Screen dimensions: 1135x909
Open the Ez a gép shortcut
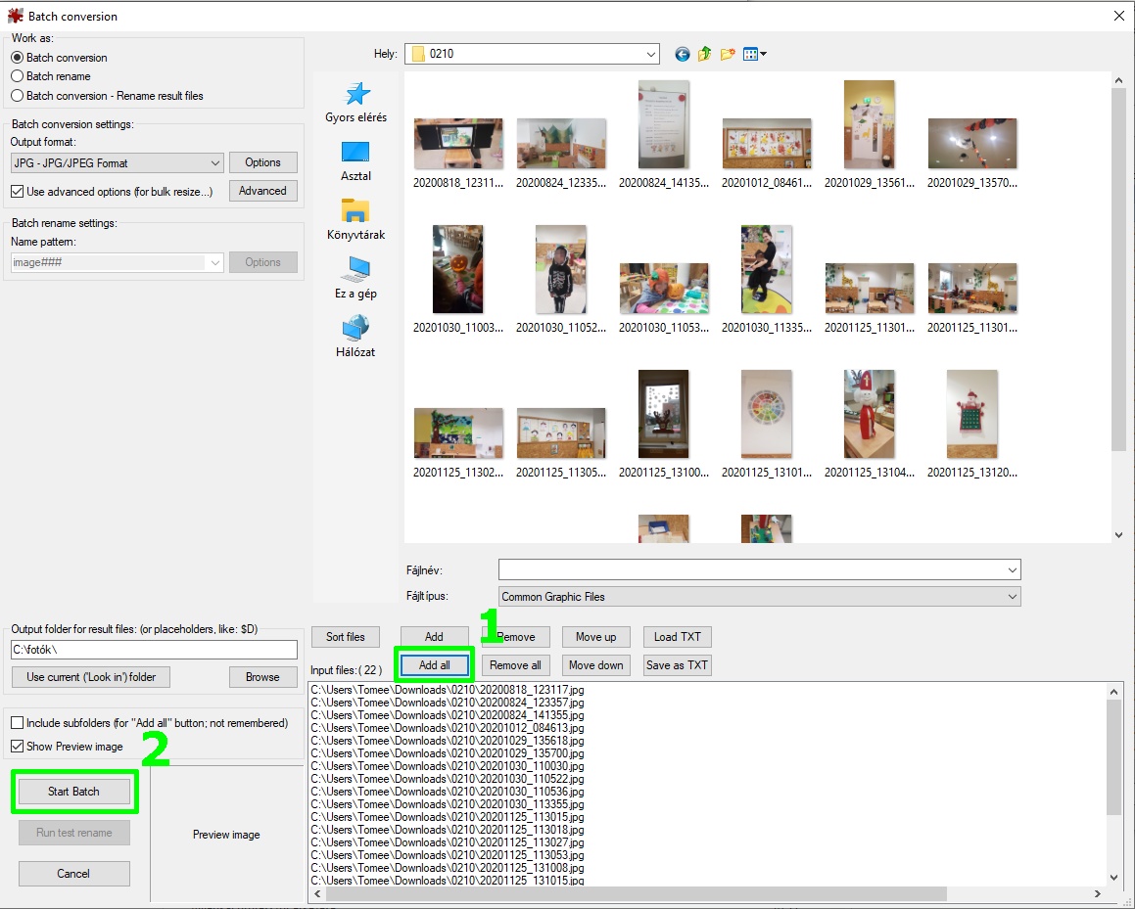click(355, 279)
